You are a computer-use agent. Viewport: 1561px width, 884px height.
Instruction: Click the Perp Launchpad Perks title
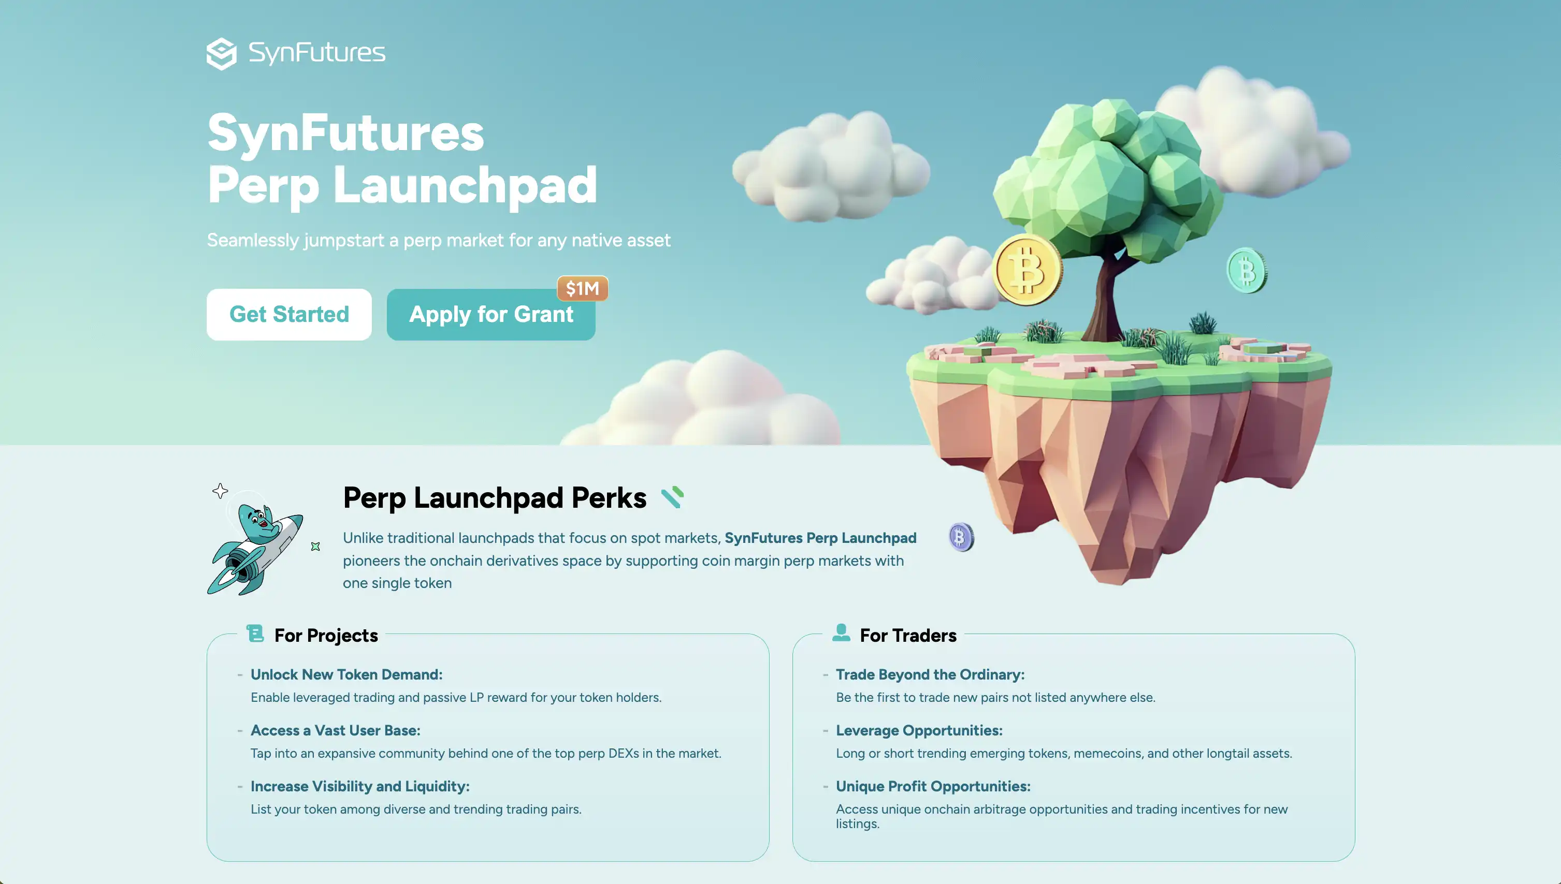(495, 497)
